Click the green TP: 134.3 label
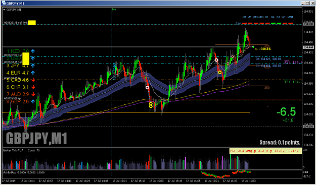This screenshot has width=316, height=185. [293, 82]
